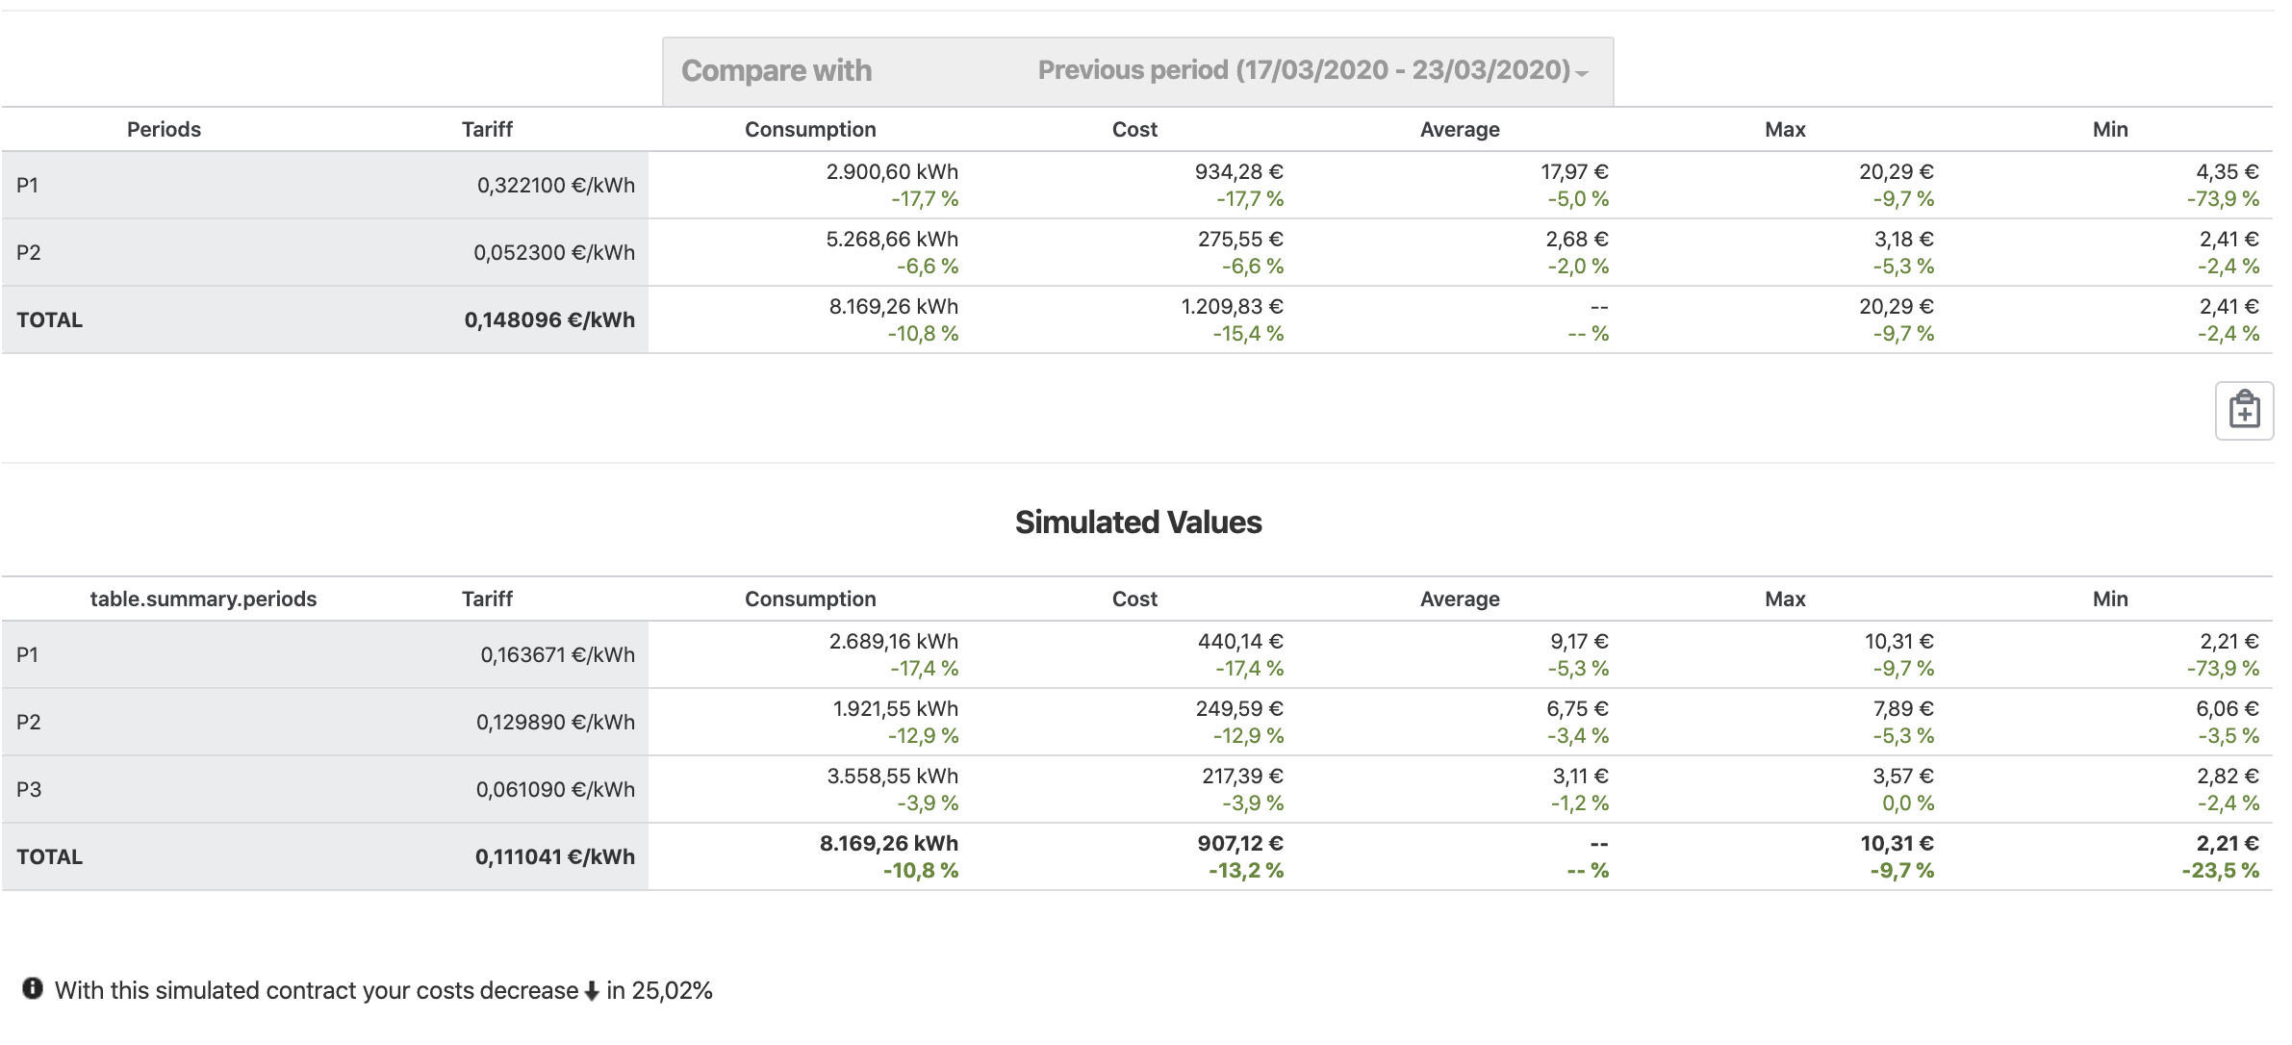Click the table.summary.periods column header
This screenshot has width=2292, height=1045.
coord(203,599)
